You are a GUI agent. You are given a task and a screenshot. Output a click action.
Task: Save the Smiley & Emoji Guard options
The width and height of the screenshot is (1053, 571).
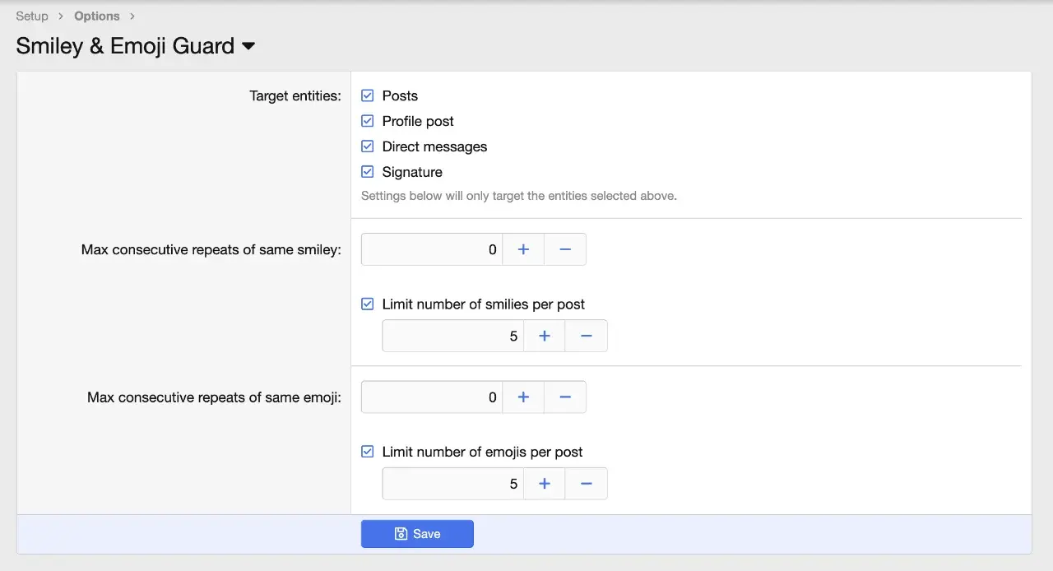pos(417,534)
